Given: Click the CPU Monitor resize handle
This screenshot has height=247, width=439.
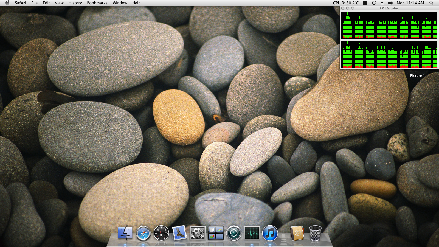Looking at the screenshot, I should click(437, 68).
